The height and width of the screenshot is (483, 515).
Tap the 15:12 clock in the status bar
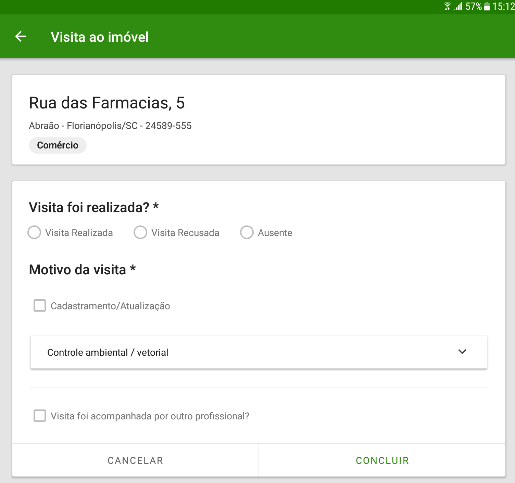click(503, 6)
